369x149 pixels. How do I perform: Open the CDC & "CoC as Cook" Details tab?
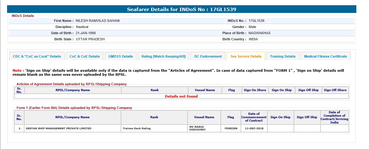pos(37,56)
